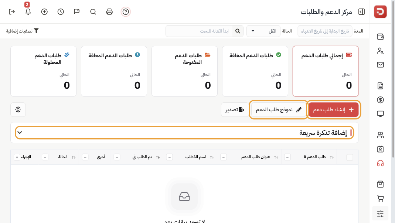
Task: Open the shopping cart sidebar icon
Action: click(x=380, y=198)
